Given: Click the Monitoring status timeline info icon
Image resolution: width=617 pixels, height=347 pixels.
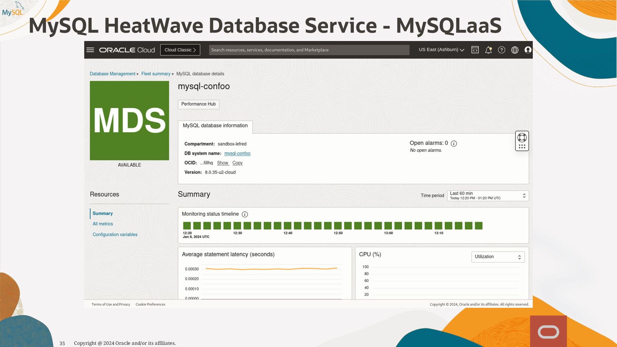Looking at the screenshot, I should 245,214.
